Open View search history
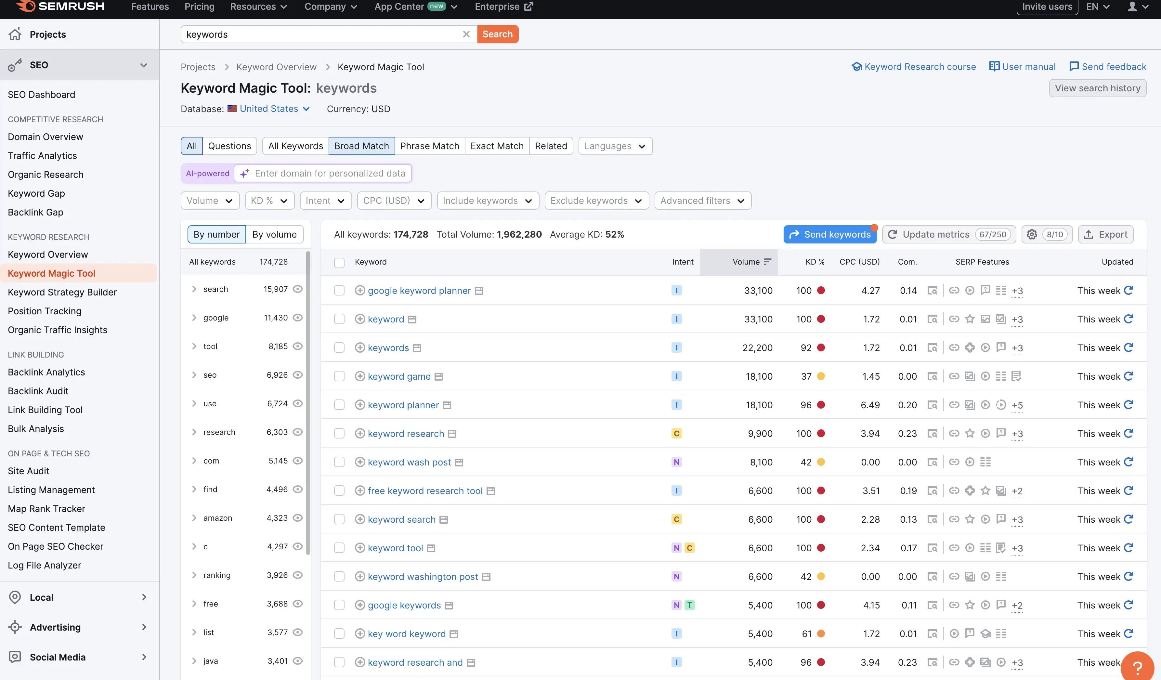The height and width of the screenshot is (680, 1161). coord(1097,88)
